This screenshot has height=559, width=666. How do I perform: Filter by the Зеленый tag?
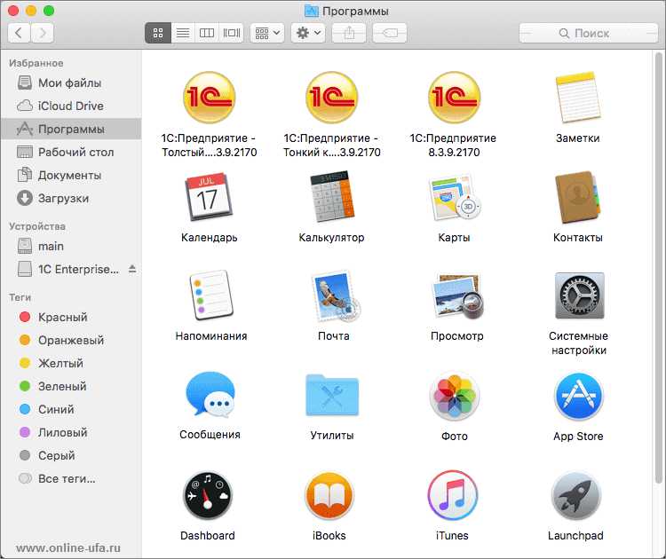71,386
